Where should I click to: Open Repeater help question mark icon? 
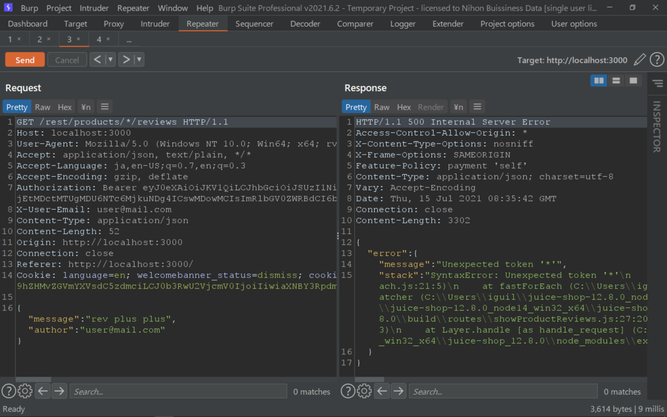click(656, 59)
